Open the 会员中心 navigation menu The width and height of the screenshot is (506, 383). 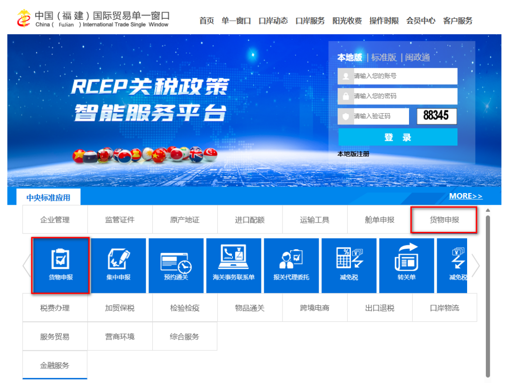[x=420, y=21]
